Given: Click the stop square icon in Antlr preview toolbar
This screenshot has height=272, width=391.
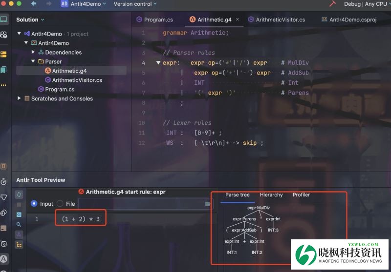Looking at the screenshot, I should [x=19, y=205].
